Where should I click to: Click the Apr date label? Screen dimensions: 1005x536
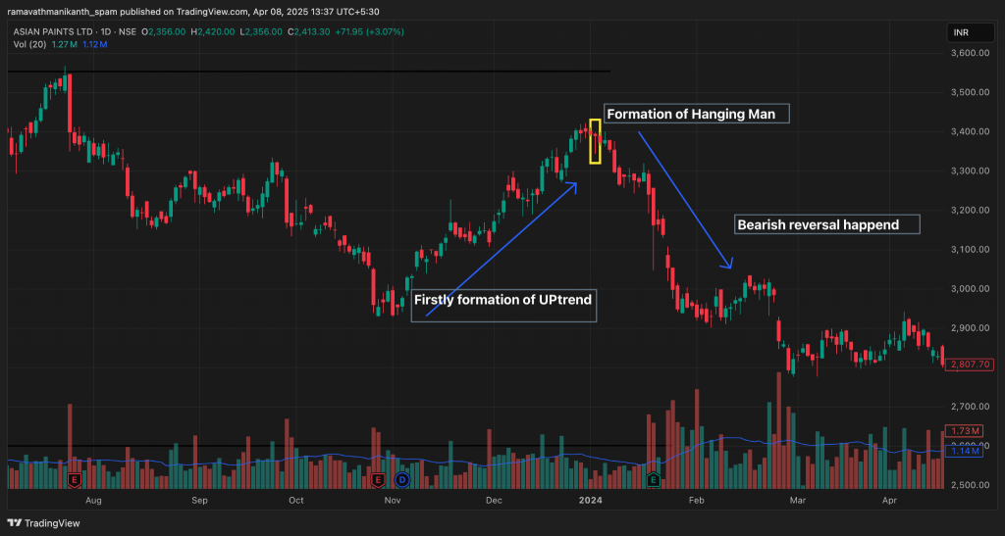pyautogui.click(x=889, y=500)
